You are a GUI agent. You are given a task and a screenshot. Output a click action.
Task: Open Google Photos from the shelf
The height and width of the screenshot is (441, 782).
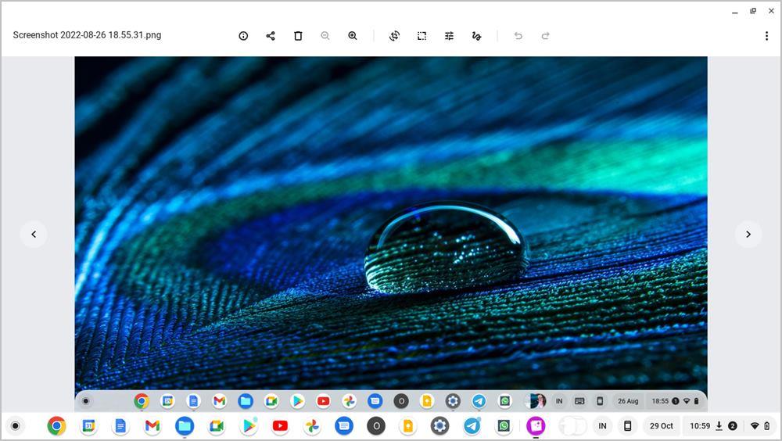312,426
